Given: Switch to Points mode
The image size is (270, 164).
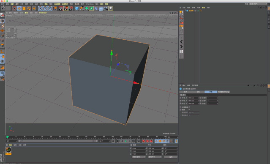Looking at the screenshot, I should (2, 36).
